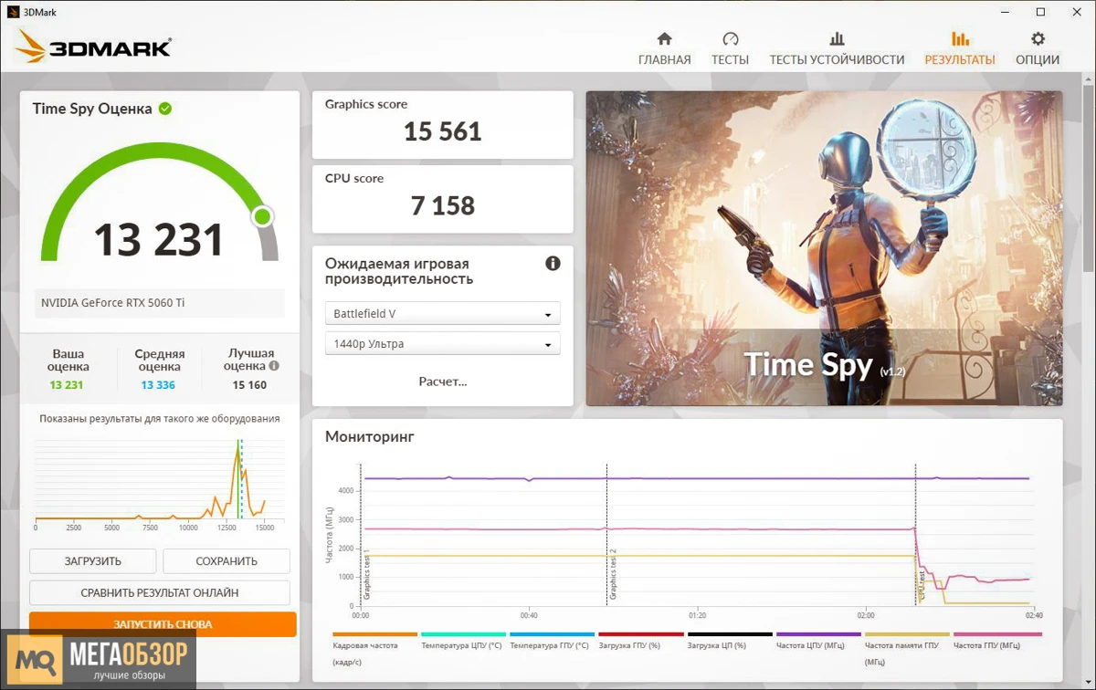Open the ОПЦИИ settings tab
This screenshot has width=1096, height=690.
(1038, 49)
